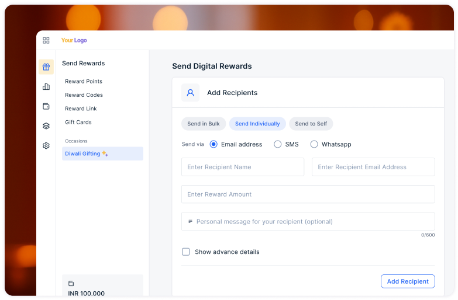This screenshot has height=300, width=458.
Task: Click the Add Recipient button
Action: coord(408,281)
